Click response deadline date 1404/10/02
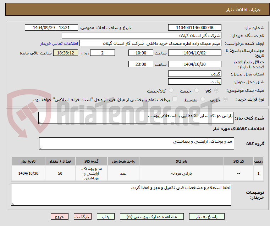The image size is (270, 226). click(194, 53)
